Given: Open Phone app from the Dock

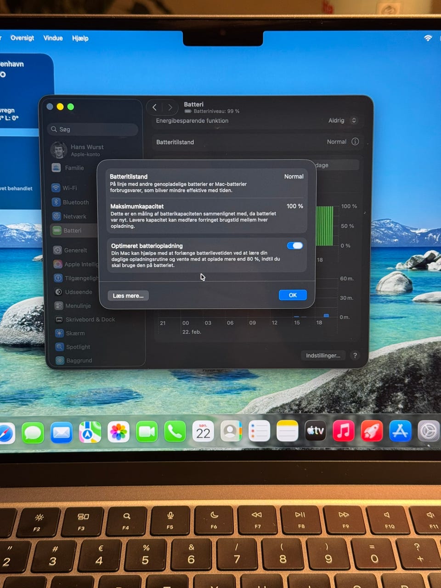Looking at the screenshot, I should [175, 432].
